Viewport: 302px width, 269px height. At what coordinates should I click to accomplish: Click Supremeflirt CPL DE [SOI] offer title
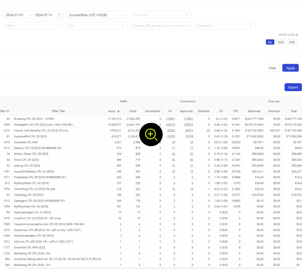pos(30,136)
